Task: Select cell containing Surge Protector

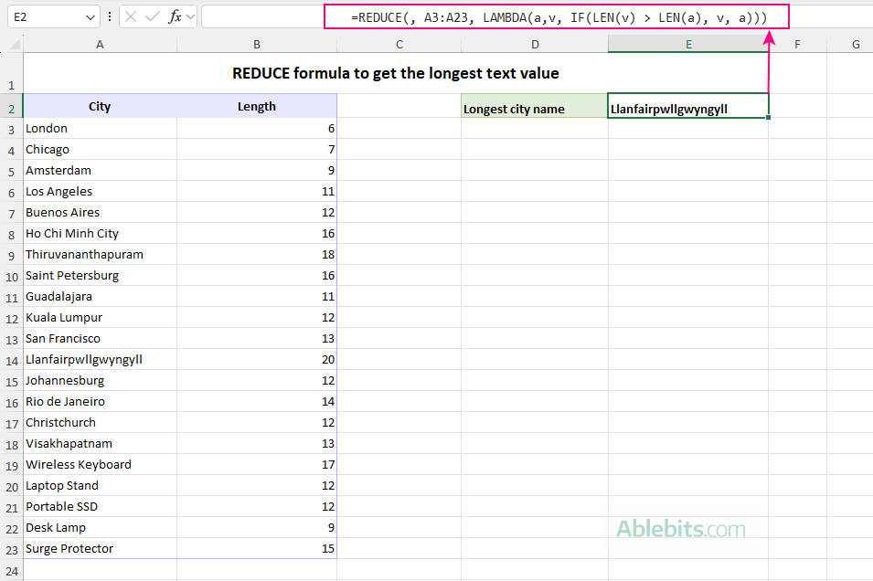Action: pos(100,549)
